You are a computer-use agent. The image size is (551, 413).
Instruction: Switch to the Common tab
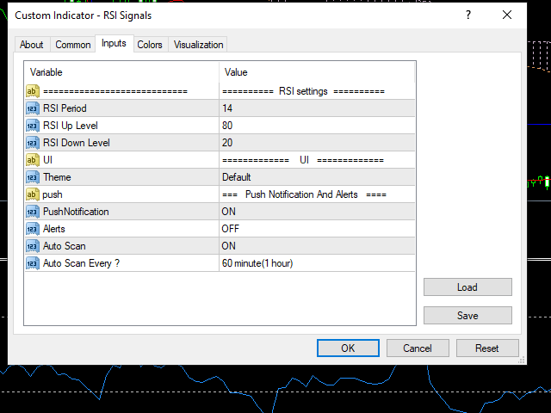tap(73, 45)
